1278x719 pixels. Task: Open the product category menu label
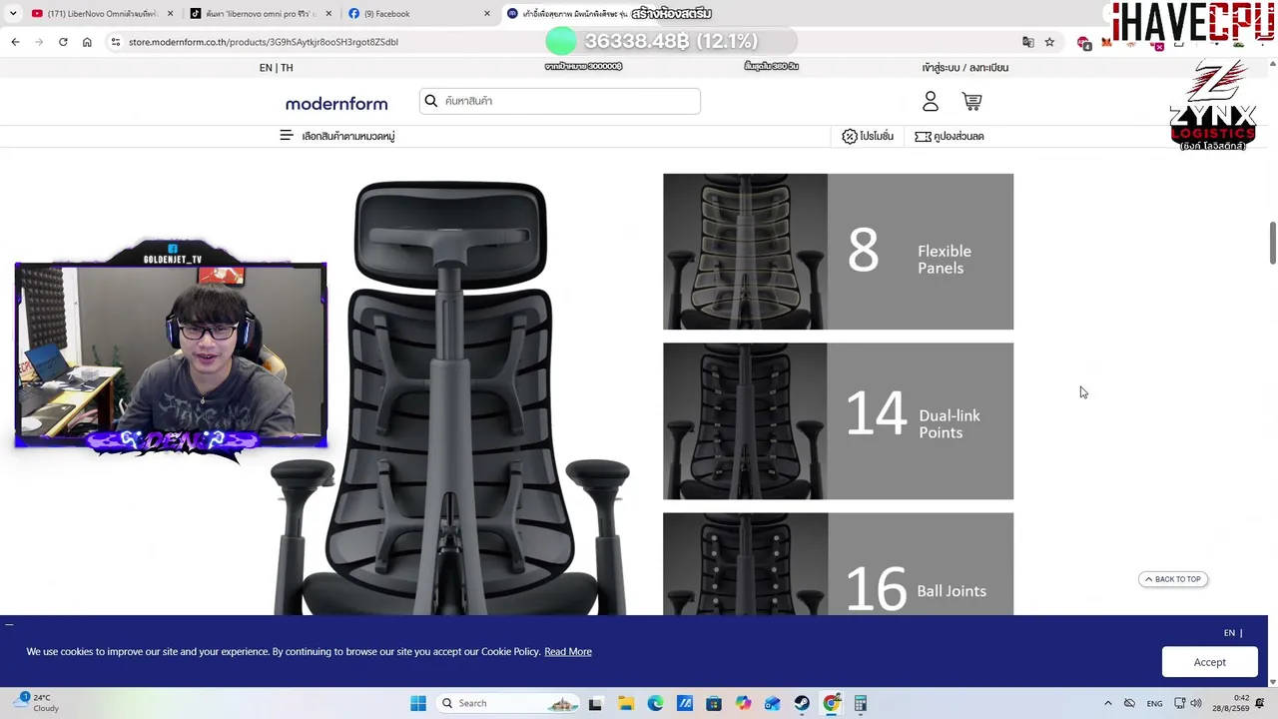click(348, 136)
